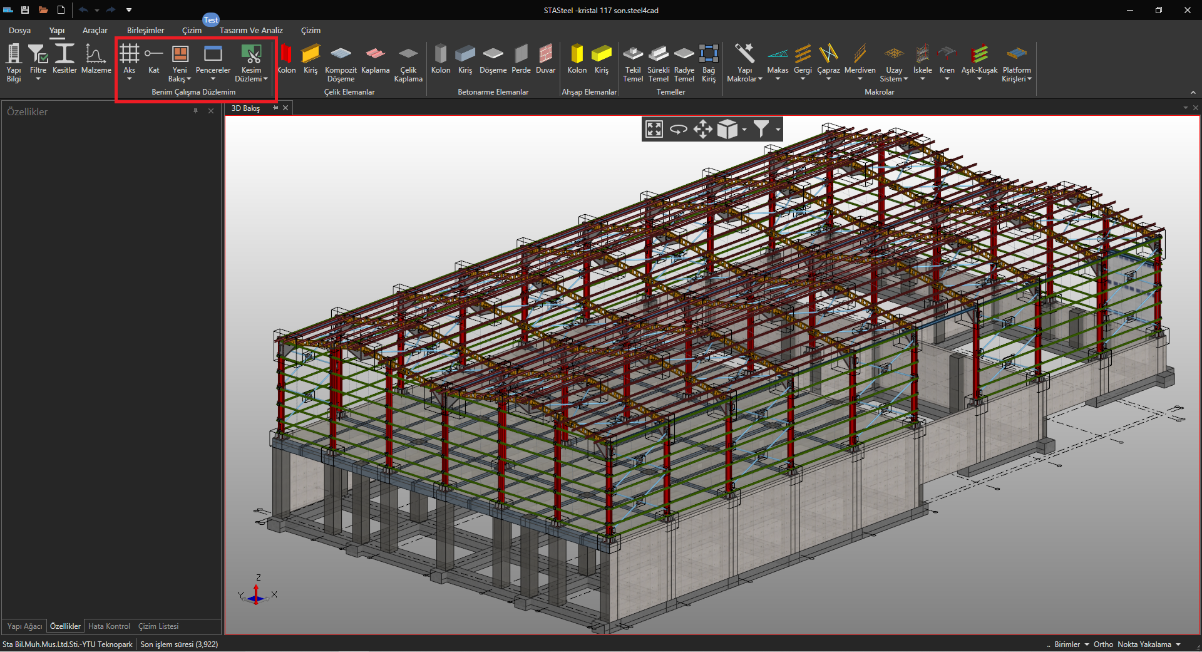Click the Aks grid tool icon
This screenshot has height=652, width=1202.
pos(129,54)
